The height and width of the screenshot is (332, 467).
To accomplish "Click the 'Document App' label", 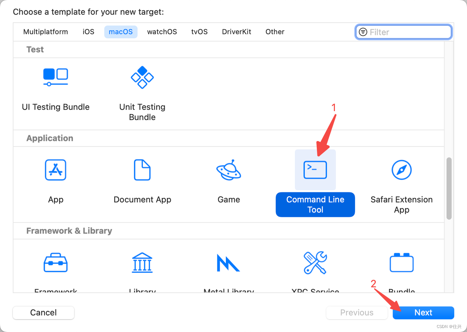I will 142,200.
